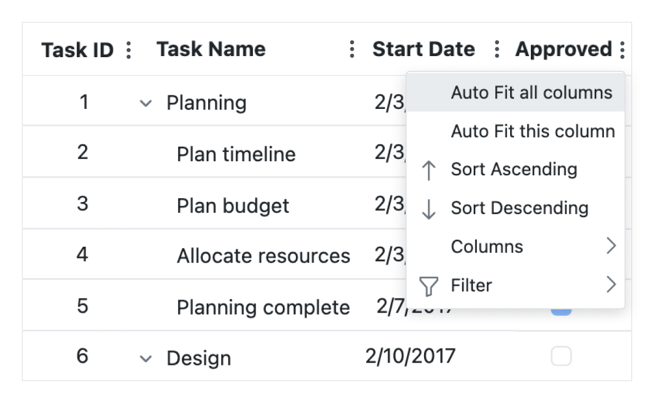Open the Task Name column menu icon
The height and width of the screenshot is (403, 654).
point(352,49)
